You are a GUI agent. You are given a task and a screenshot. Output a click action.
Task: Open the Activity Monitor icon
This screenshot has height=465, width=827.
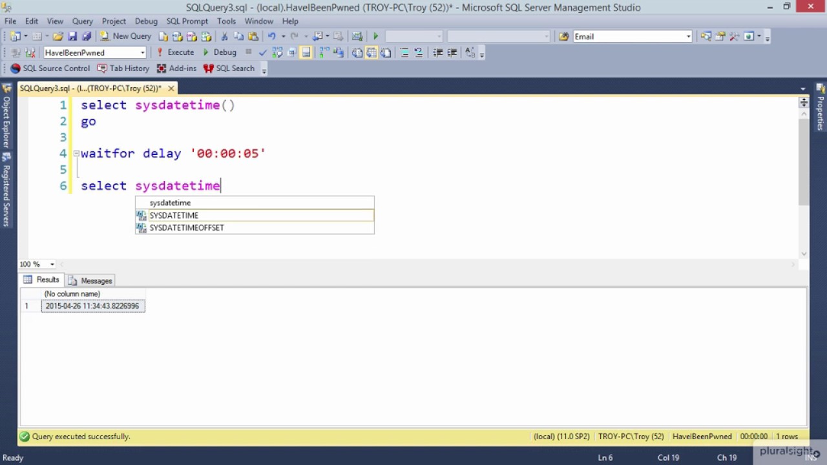[x=357, y=37]
